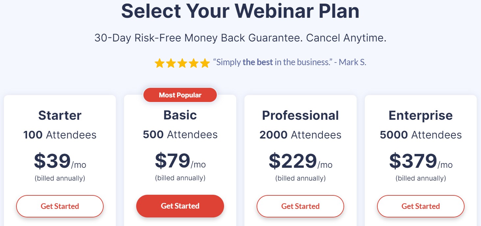481x226 pixels.
Task: Choose Get Started for Basic plan
Action: click(x=180, y=206)
